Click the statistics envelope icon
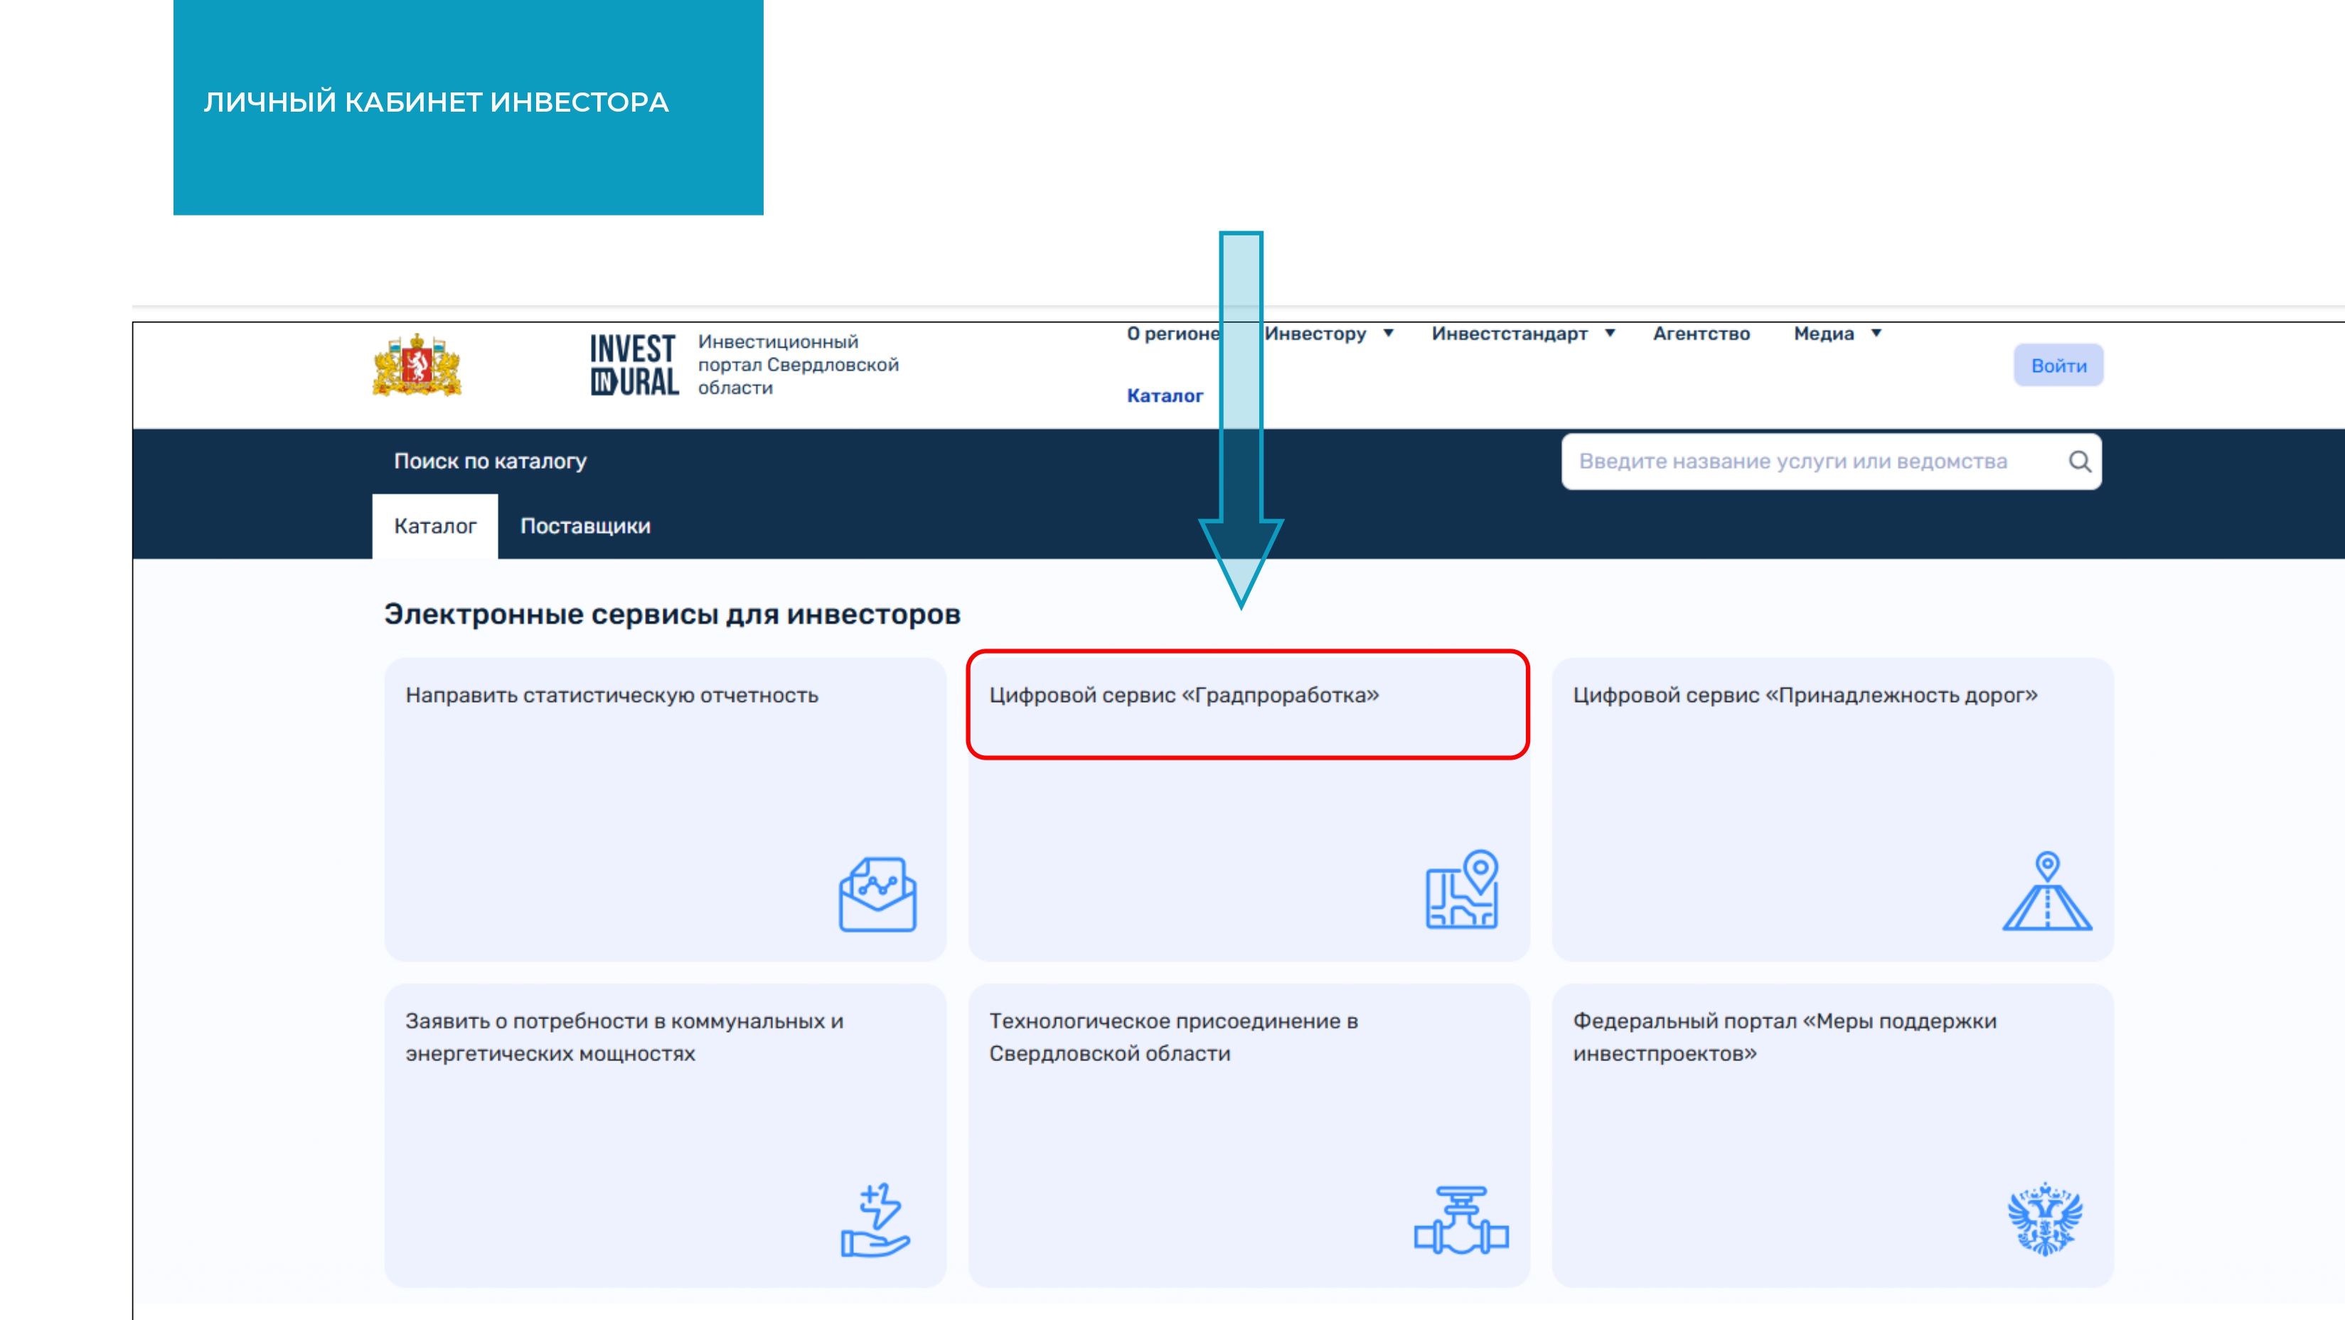This screenshot has width=2345, height=1320. [877, 895]
